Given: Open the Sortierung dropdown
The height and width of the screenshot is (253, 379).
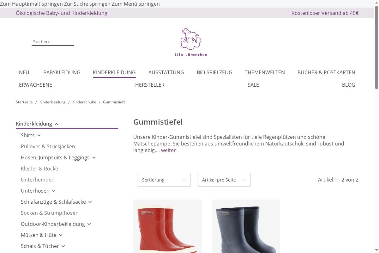Looking at the screenshot, I should click(164, 180).
